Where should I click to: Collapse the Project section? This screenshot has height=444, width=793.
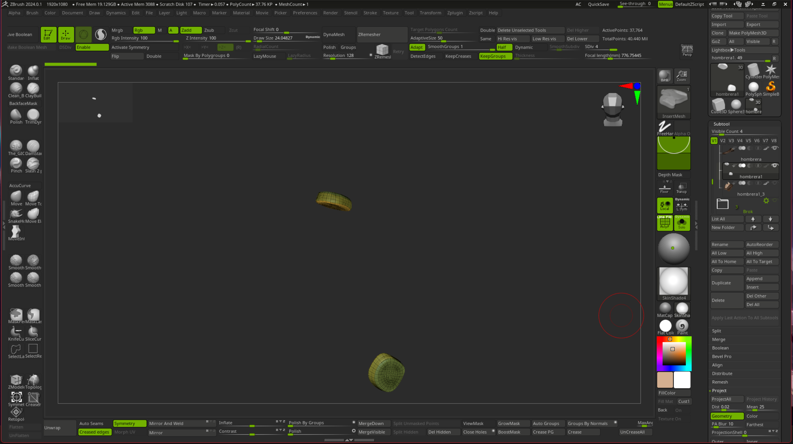[x=719, y=390]
